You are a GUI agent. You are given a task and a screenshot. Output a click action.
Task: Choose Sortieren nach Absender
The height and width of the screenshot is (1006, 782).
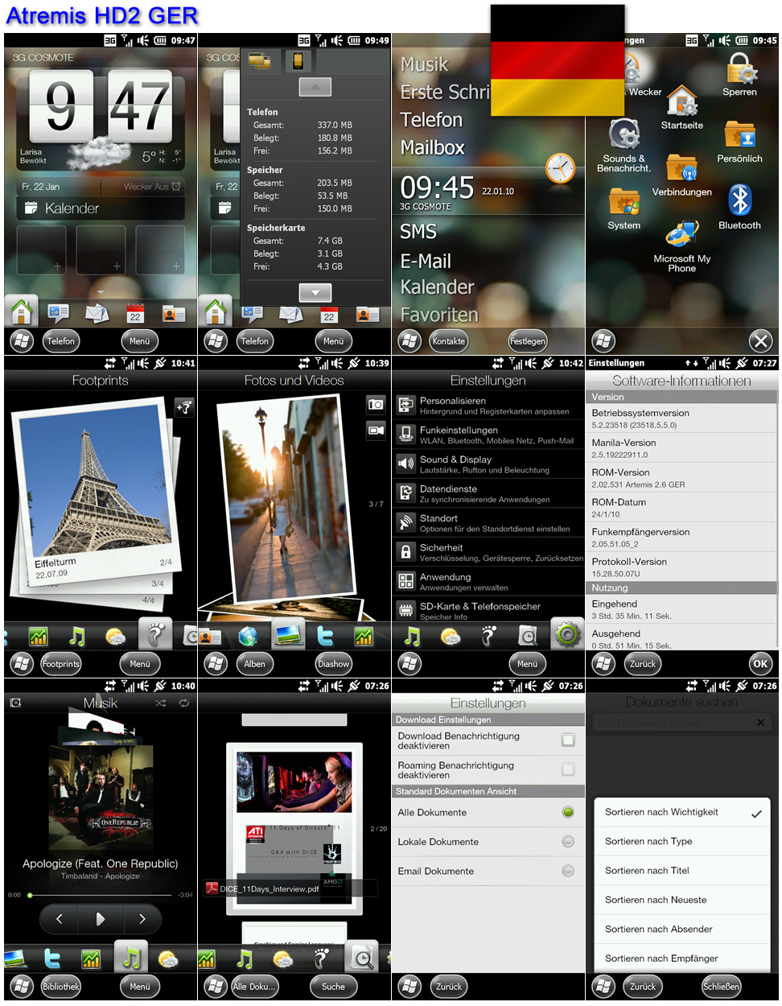(682, 929)
